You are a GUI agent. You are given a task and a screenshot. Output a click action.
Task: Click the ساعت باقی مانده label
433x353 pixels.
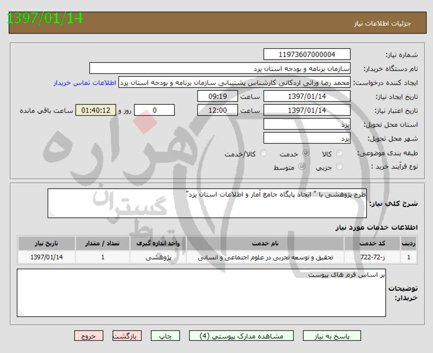pyautogui.click(x=46, y=110)
